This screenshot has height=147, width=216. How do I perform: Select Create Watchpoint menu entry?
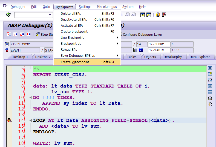(87, 62)
